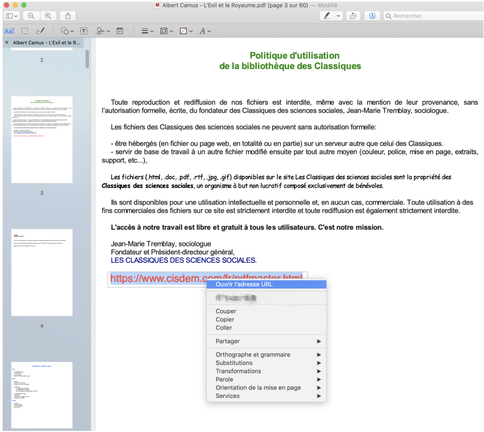The height and width of the screenshot is (432, 484).
Task: Select the rectangular selection tool
Action: click(x=25, y=31)
